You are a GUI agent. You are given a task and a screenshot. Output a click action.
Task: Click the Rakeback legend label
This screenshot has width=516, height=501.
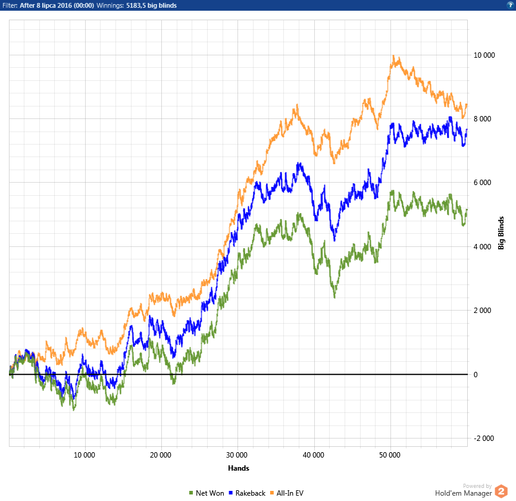coord(251,493)
